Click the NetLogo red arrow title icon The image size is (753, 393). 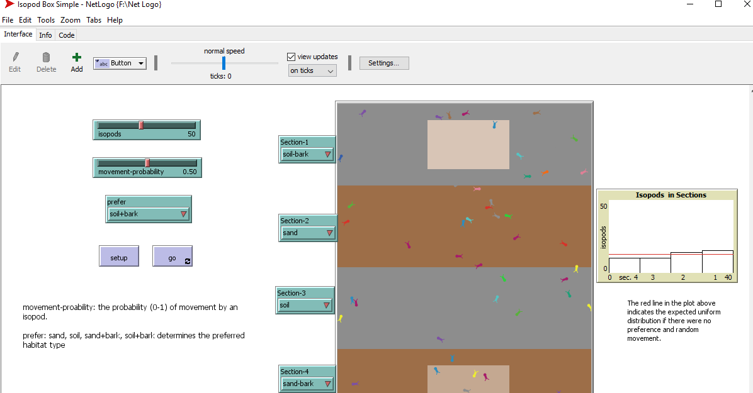click(x=9, y=4)
